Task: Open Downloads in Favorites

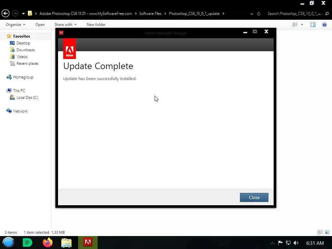Action: tap(25, 50)
